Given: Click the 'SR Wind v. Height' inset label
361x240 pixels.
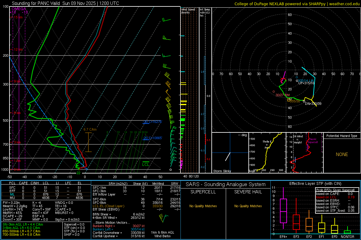Looking at the screenshot, I should click(298, 139).
